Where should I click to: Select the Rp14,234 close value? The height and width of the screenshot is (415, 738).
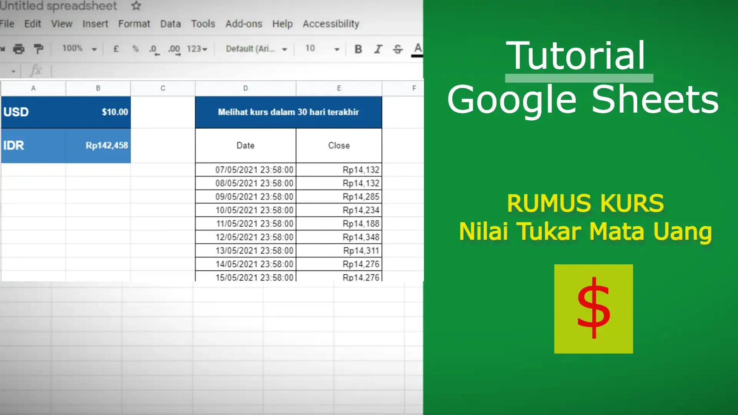pyautogui.click(x=339, y=210)
